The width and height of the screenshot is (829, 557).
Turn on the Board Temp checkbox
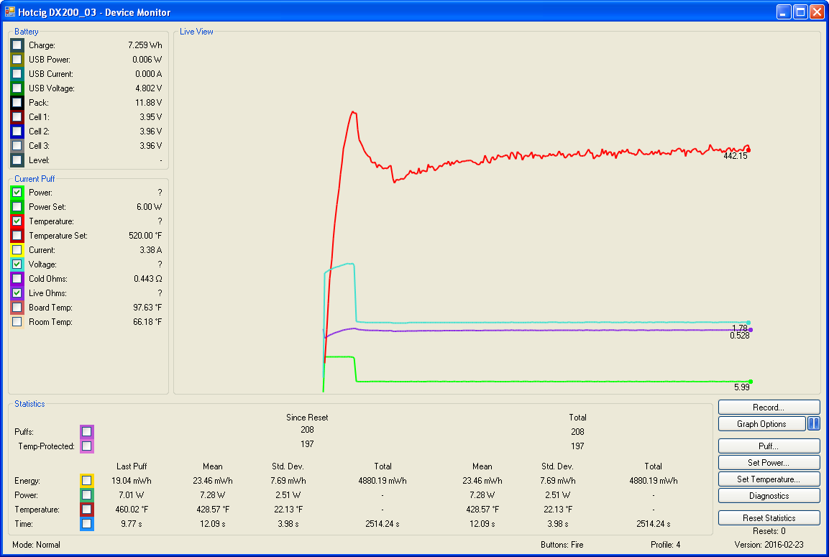17,308
